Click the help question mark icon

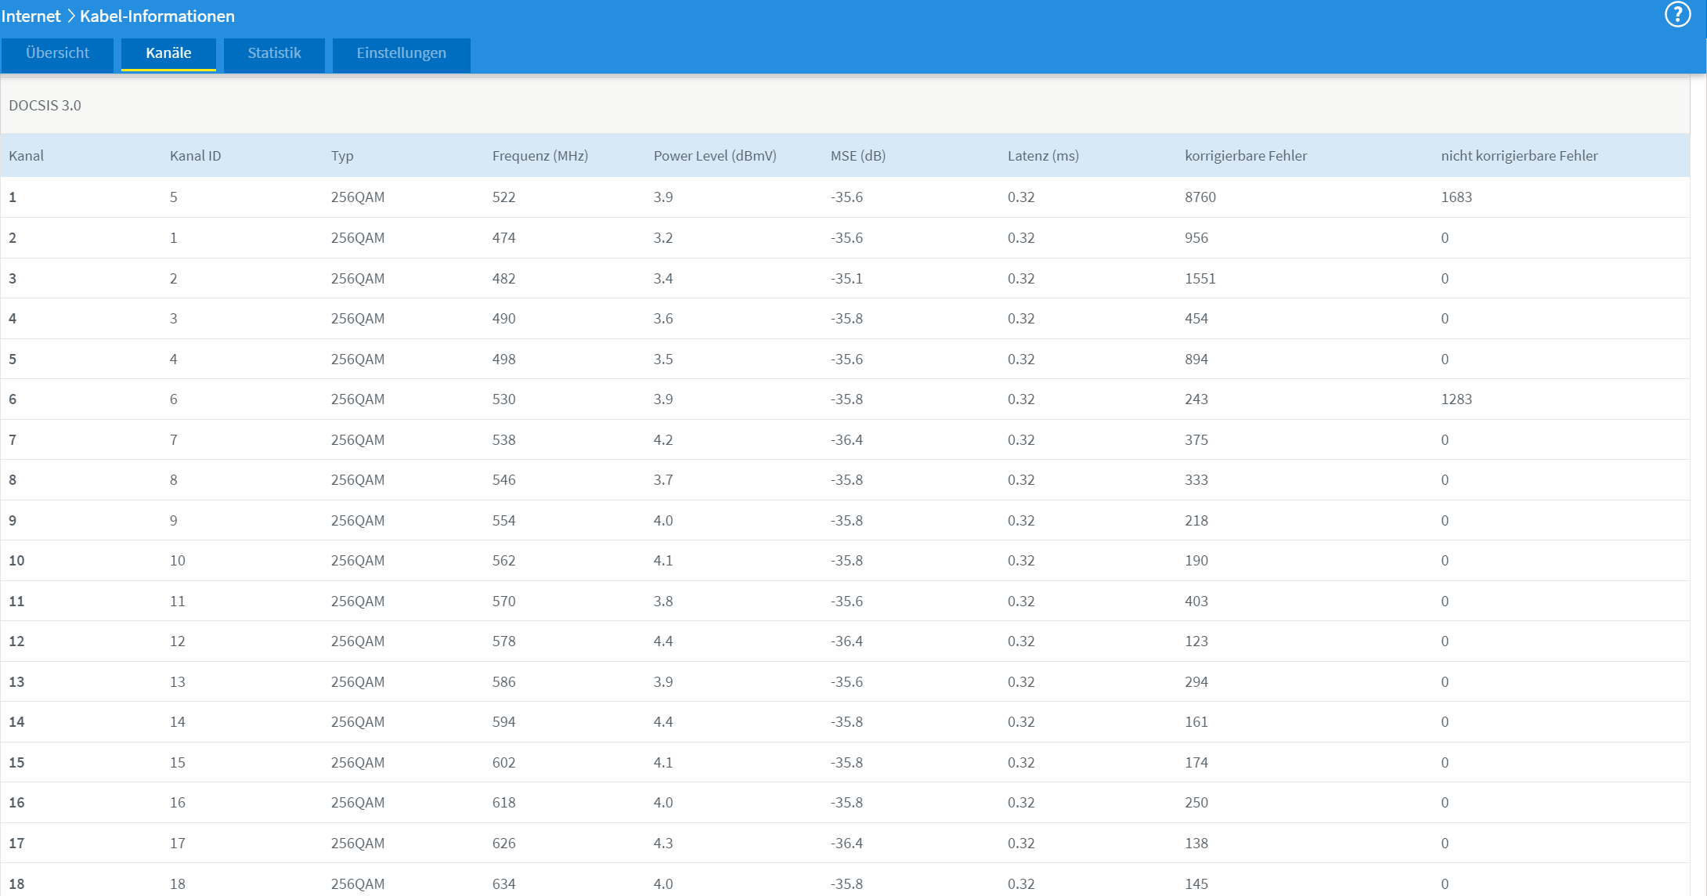(x=1677, y=15)
